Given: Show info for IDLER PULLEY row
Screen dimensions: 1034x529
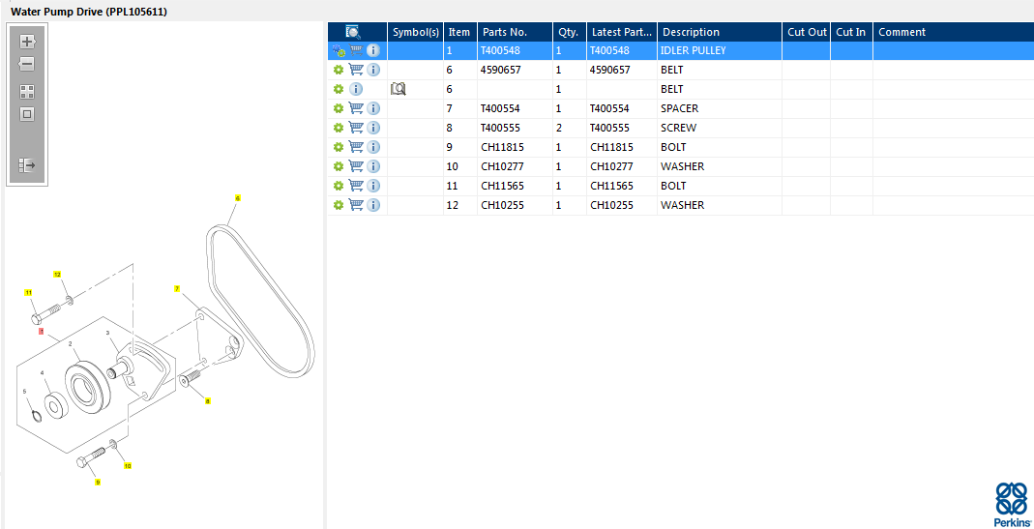Looking at the screenshot, I should [x=373, y=50].
